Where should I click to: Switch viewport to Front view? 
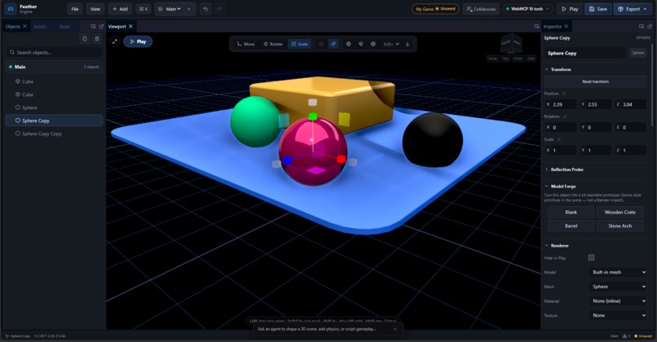click(x=518, y=59)
